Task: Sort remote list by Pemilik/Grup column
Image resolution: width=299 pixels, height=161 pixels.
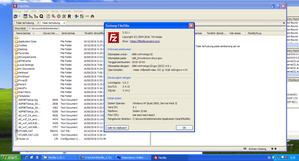Action: (254, 33)
